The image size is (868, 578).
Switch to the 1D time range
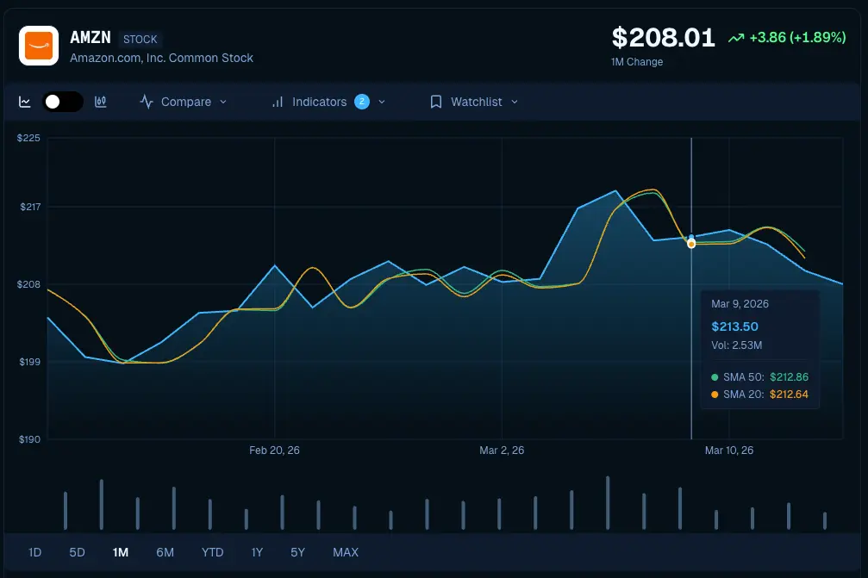click(x=34, y=552)
